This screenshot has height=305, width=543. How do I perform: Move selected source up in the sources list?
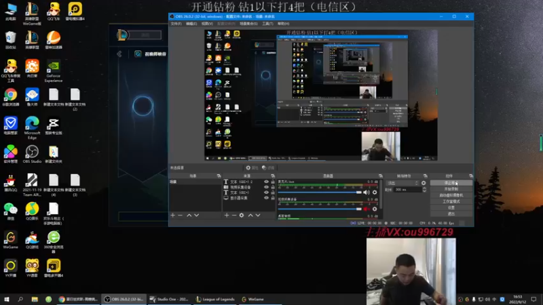[x=250, y=215]
